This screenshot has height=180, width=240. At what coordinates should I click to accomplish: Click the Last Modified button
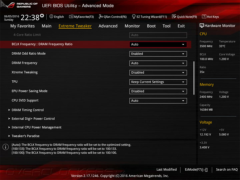(167, 170)
